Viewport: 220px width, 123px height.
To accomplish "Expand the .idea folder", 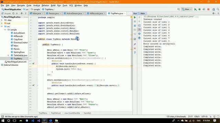I will pyautogui.click(x=2, y=20).
